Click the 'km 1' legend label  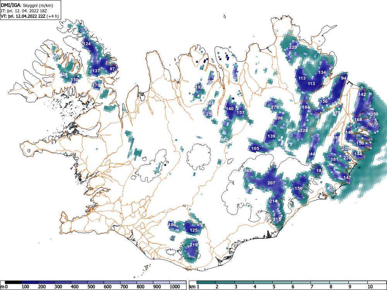pyautogui.click(x=194, y=287)
